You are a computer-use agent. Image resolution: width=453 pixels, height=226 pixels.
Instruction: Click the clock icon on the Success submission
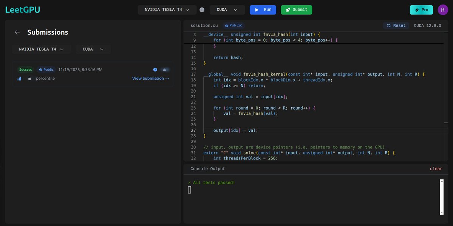(x=155, y=70)
